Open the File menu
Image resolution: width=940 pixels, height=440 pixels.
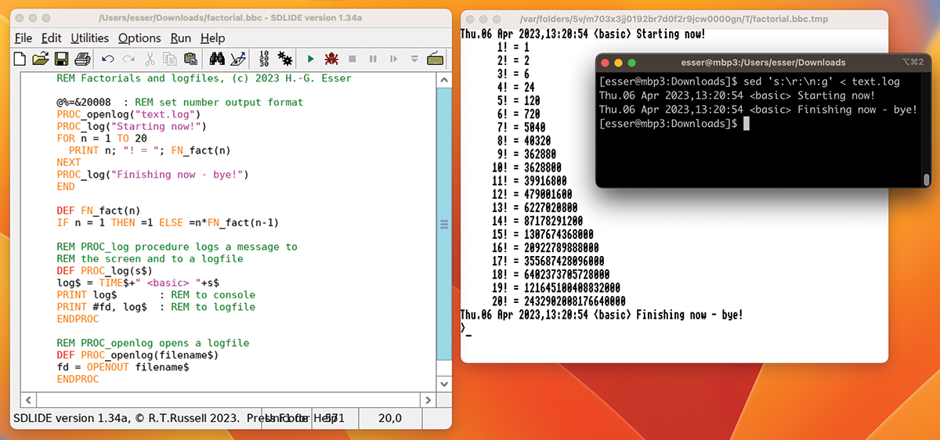23,38
